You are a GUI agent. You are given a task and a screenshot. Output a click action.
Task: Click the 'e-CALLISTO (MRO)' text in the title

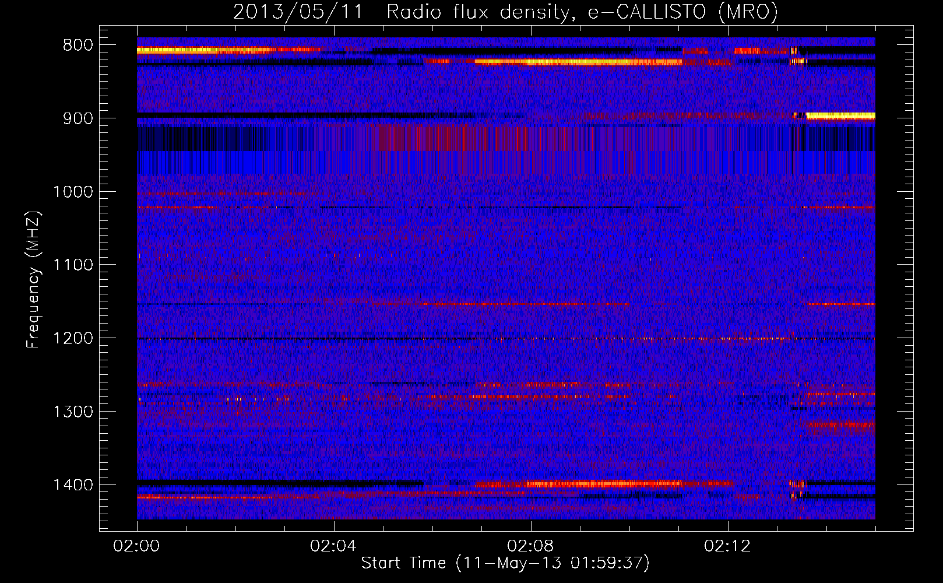[682, 12]
